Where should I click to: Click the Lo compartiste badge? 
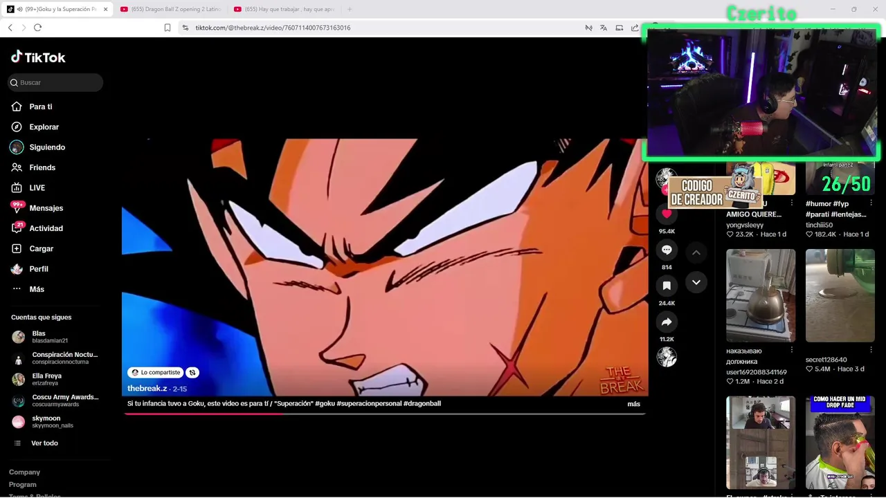click(x=156, y=372)
